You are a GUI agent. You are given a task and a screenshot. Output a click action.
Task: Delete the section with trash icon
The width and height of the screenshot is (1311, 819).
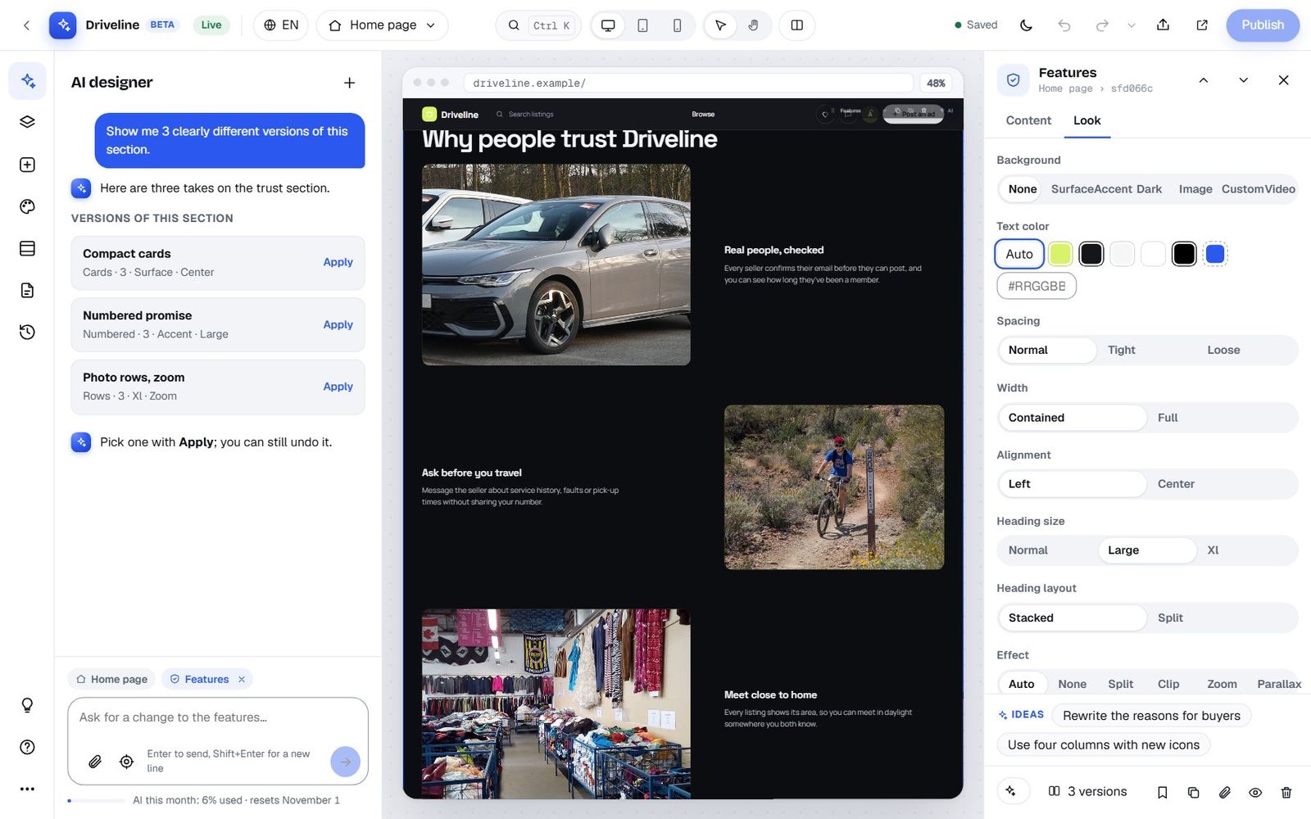pyautogui.click(x=1286, y=792)
